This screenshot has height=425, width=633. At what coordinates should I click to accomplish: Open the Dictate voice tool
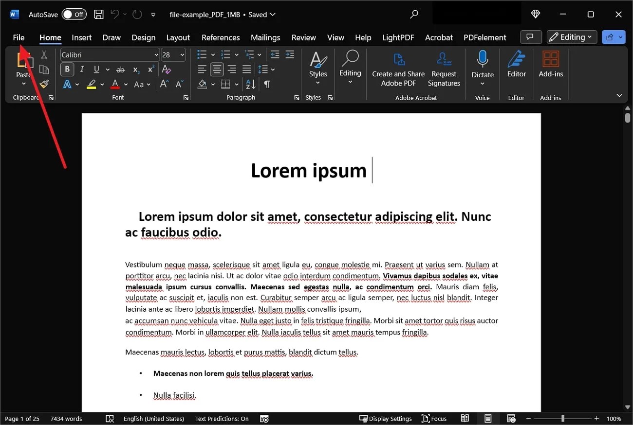point(482,68)
